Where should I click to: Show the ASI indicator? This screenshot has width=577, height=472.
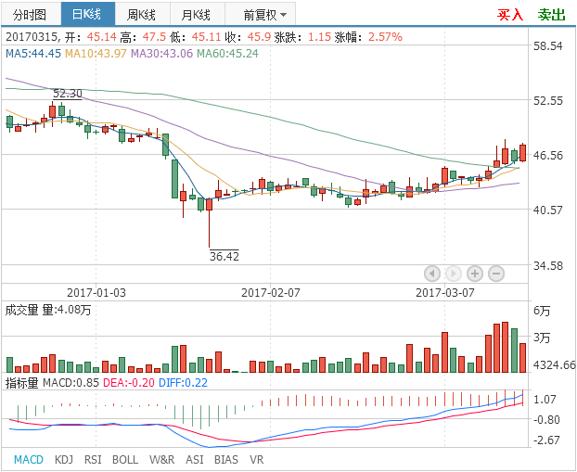196,459
